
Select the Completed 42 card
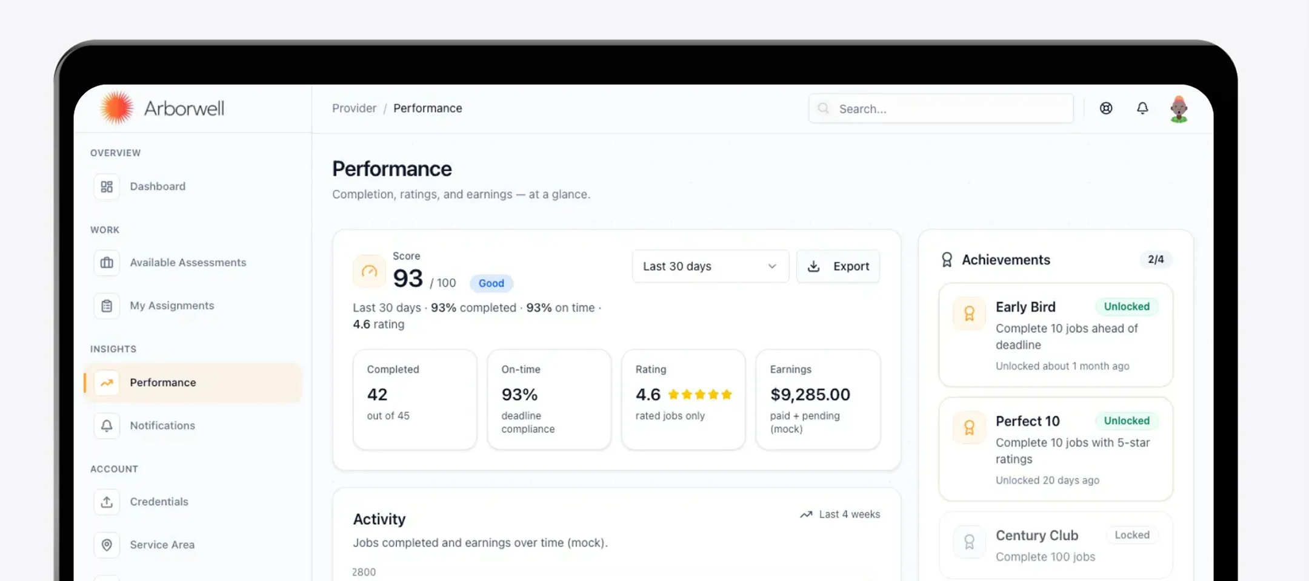coord(415,399)
